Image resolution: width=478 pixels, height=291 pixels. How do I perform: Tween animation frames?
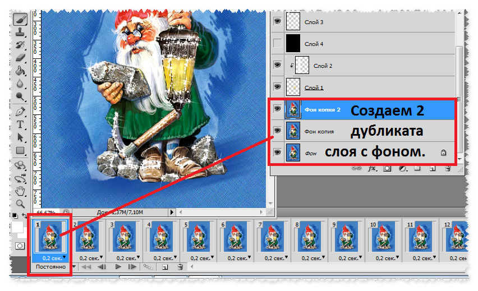pos(148,267)
